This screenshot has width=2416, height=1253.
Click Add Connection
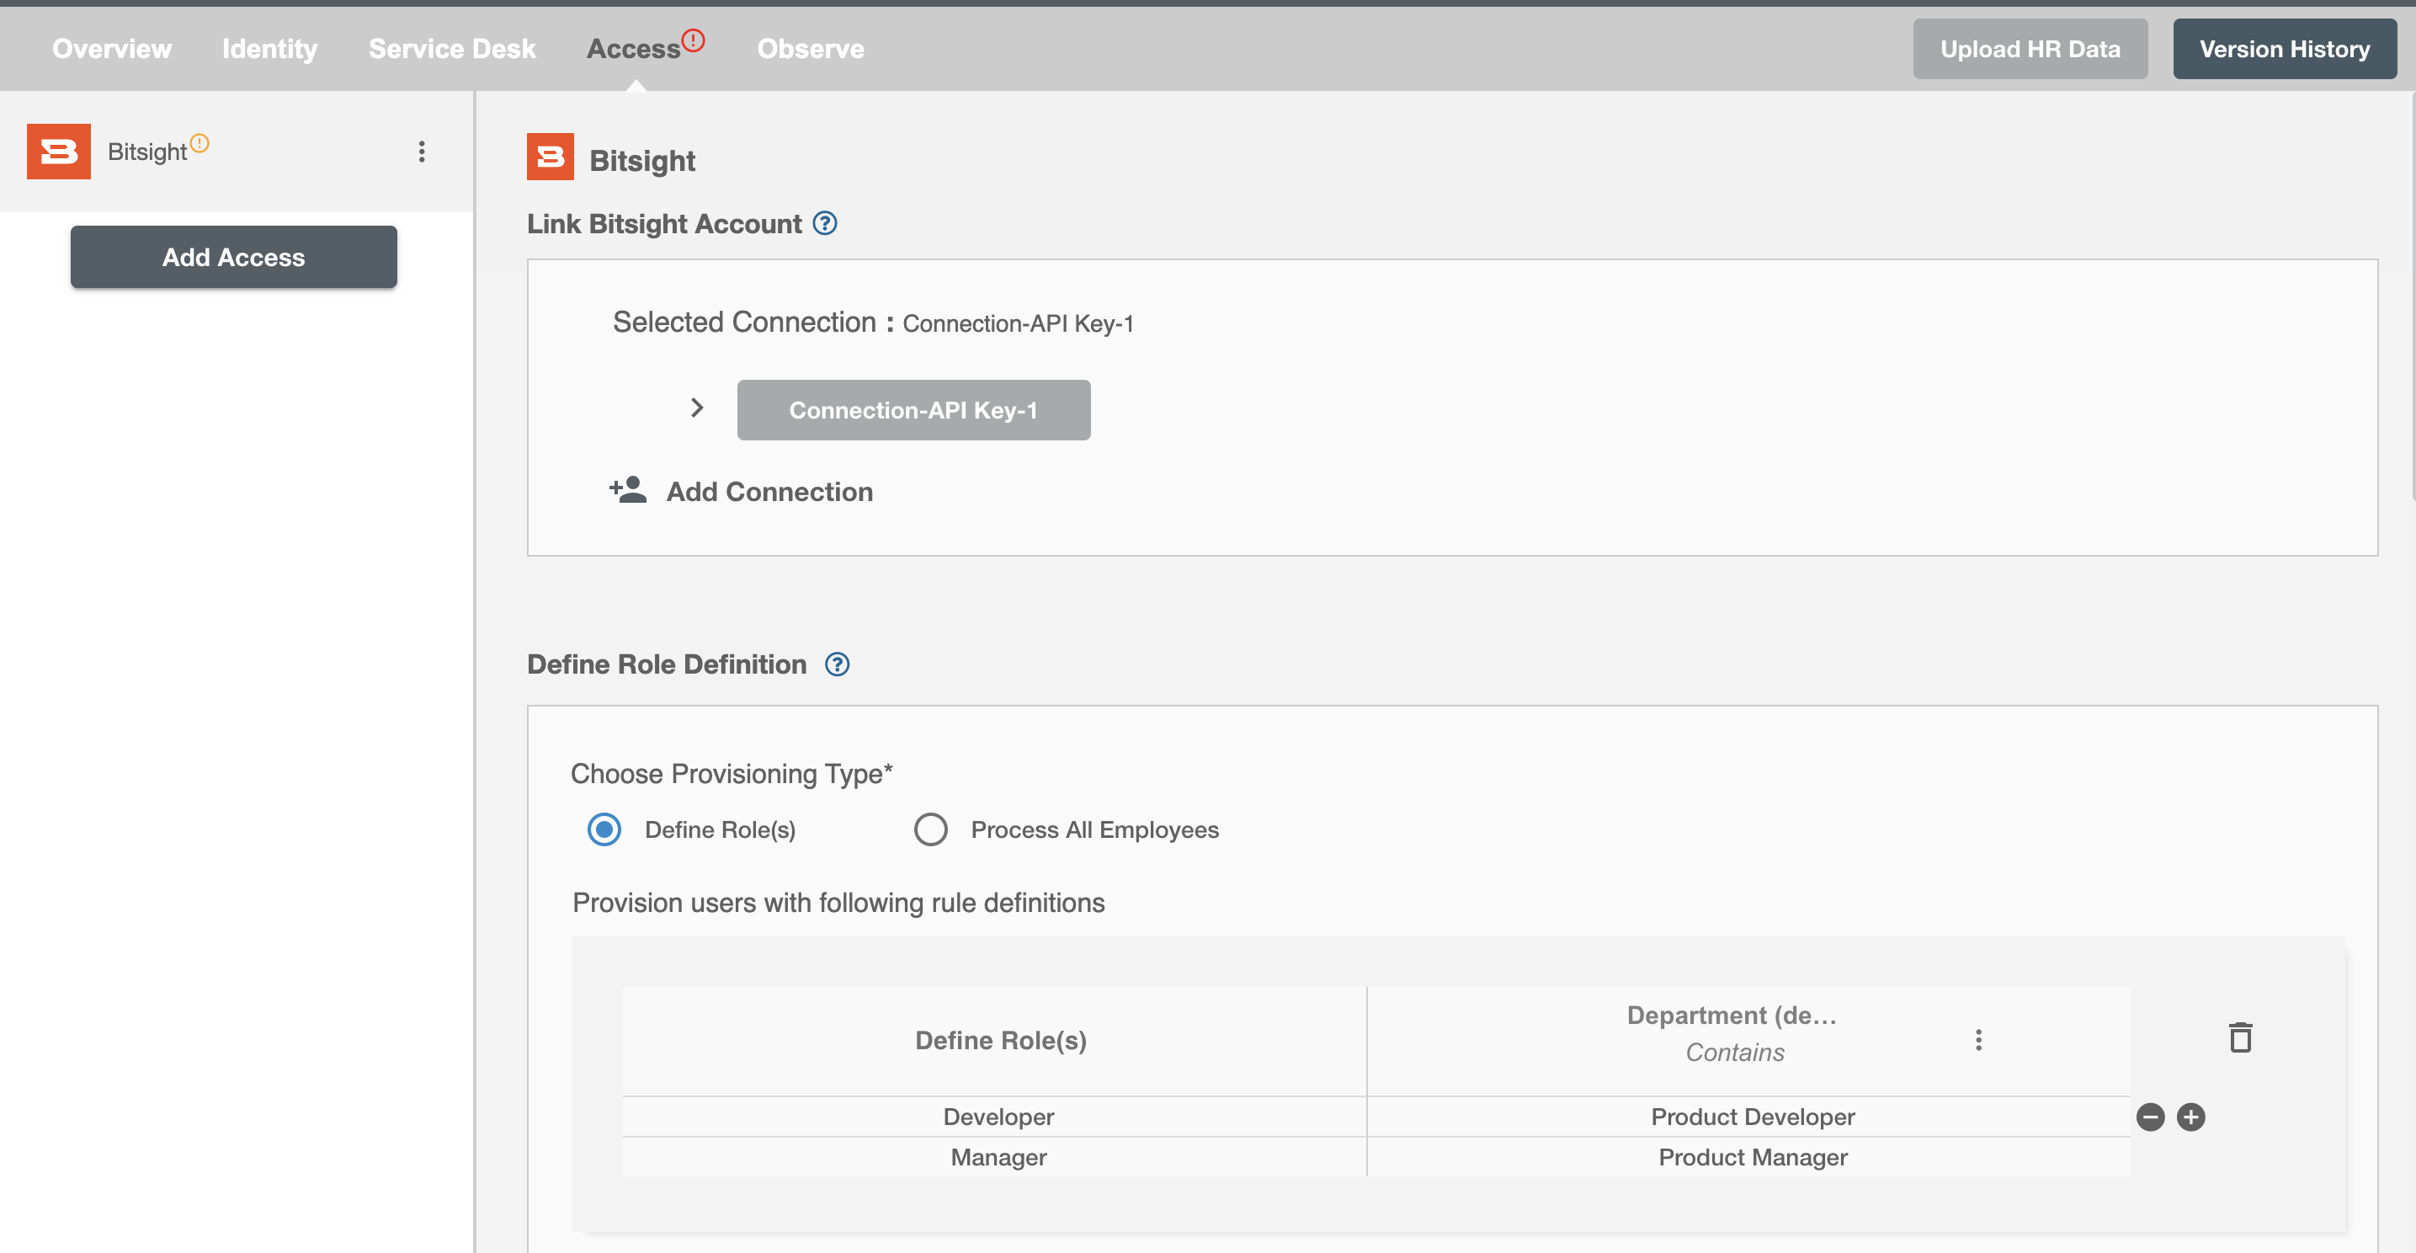769,492
